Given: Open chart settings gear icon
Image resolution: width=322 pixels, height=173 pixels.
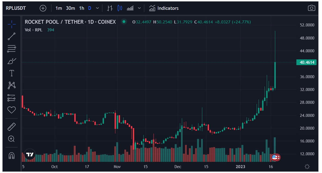Looking at the screenshot, I should pyautogui.click(x=307, y=166).
